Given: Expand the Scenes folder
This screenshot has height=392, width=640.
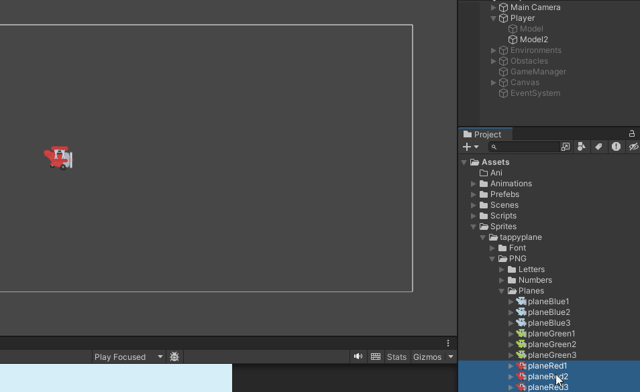Looking at the screenshot, I should tap(474, 205).
